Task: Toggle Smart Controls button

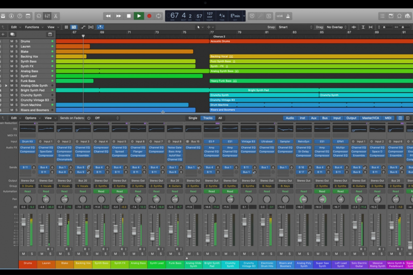Action: pyautogui.click(x=38, y=16)
